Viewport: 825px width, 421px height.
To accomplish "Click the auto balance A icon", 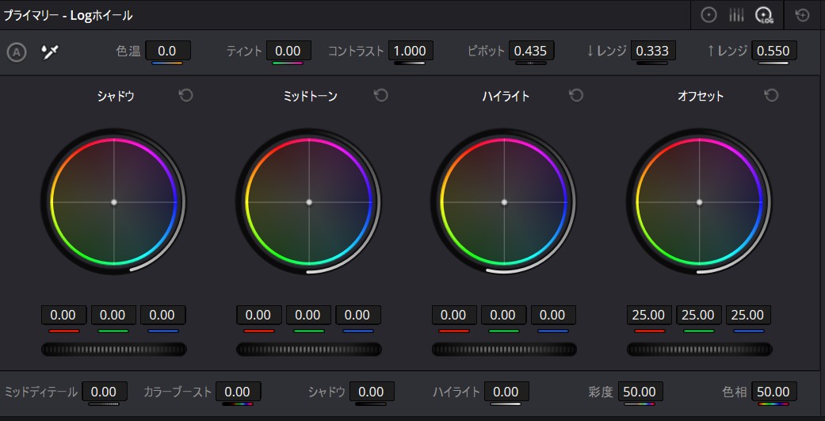I will coord(17,52).
